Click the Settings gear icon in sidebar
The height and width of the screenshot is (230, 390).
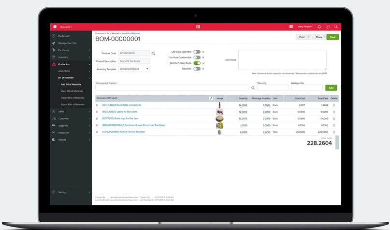click(54, 192)
